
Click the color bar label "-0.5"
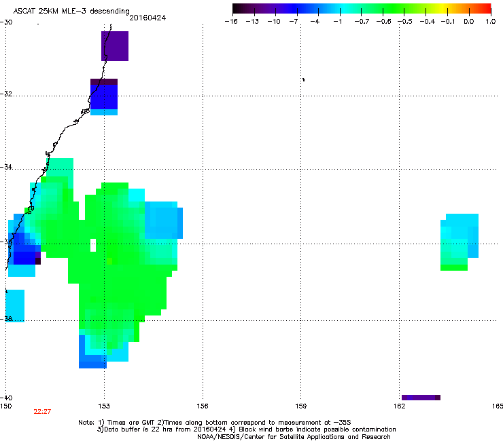point(405,22)
